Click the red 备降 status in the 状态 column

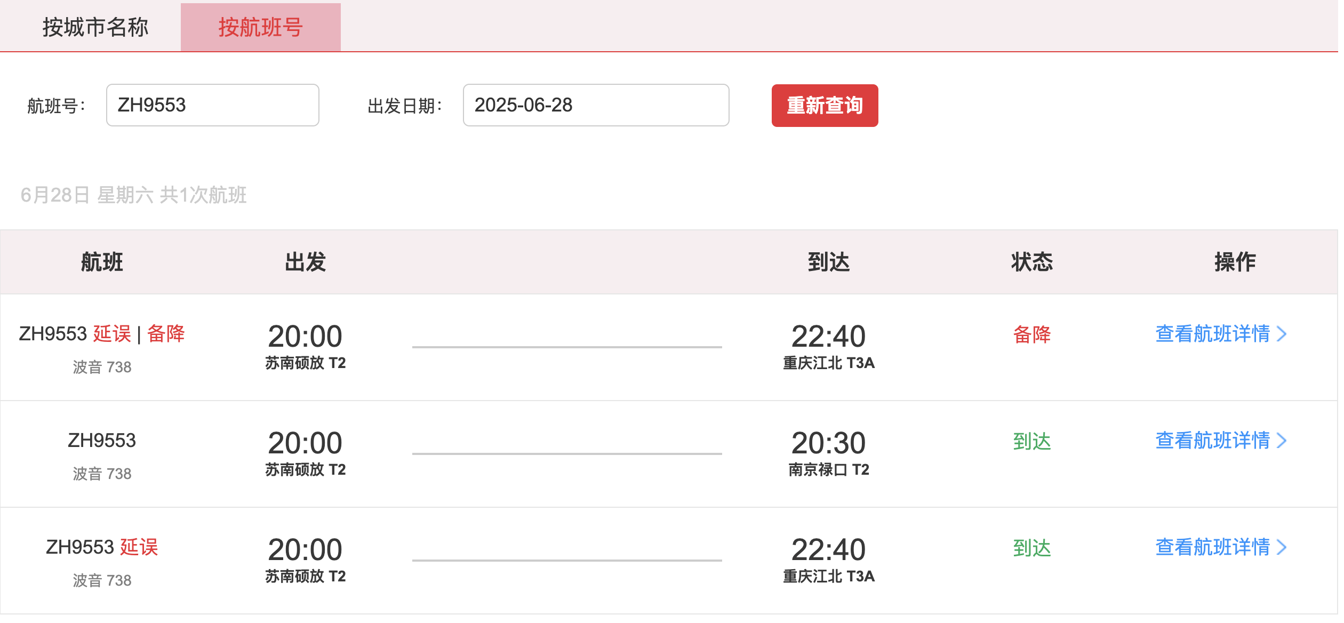pos(1031,335)
